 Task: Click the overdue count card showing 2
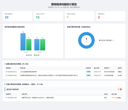(111, 16)
